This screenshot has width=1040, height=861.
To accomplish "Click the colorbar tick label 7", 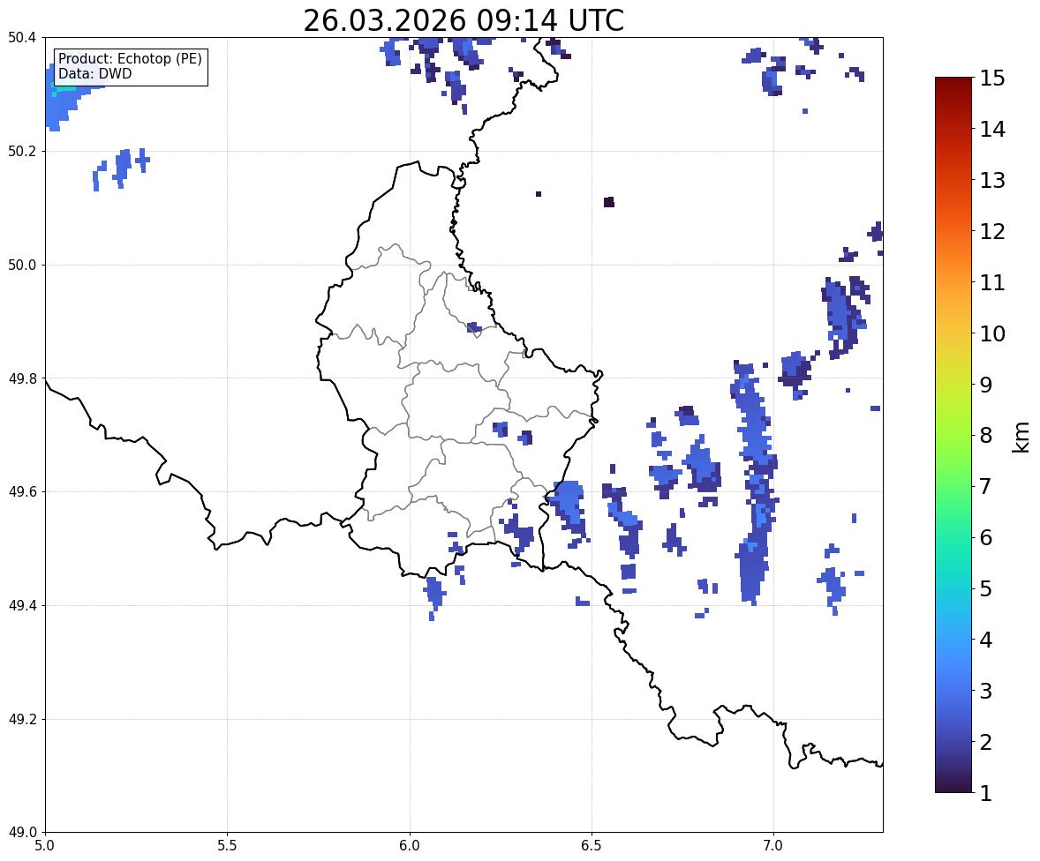I will point(985,486).
